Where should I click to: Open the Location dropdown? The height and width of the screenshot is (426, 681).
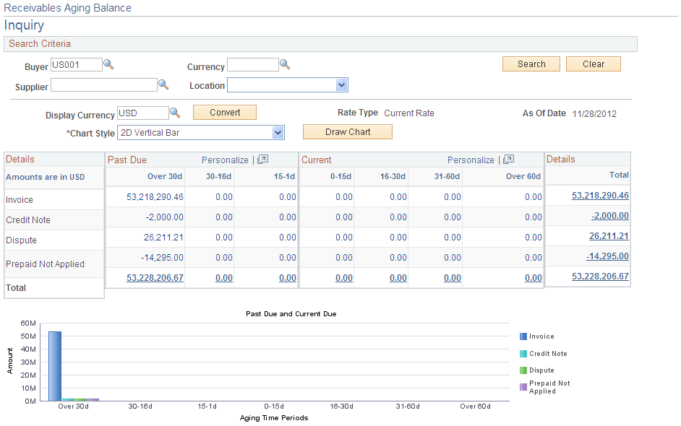pyautogui.click(x=340, y=84)
